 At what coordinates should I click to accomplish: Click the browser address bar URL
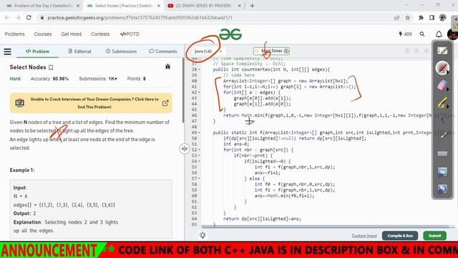point(140,17)
